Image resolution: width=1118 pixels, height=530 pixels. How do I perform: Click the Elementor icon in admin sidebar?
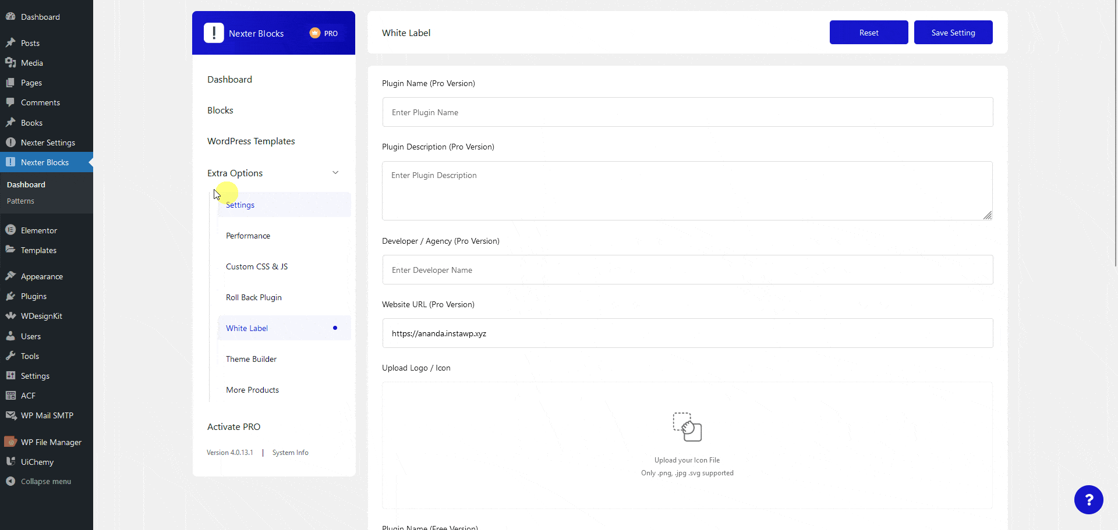[10, 230]
